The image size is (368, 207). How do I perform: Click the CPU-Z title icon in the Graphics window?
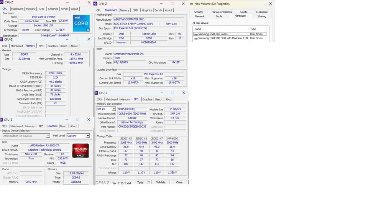(x=1, y=120)
